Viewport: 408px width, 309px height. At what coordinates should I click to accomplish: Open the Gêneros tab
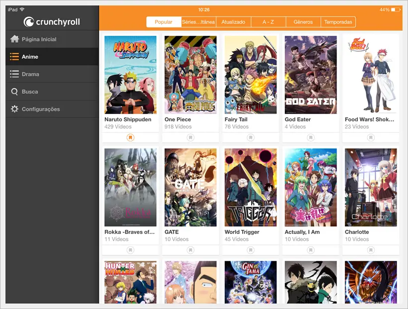coord(303,22)
